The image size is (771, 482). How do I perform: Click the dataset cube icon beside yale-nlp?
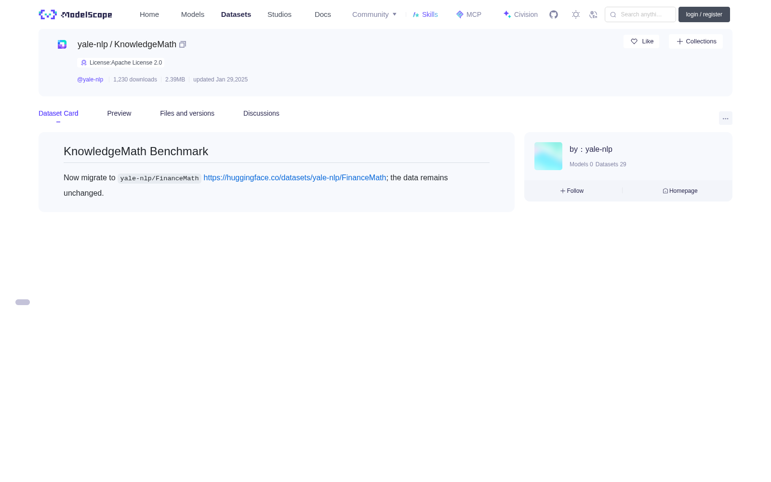coord(62,44)
